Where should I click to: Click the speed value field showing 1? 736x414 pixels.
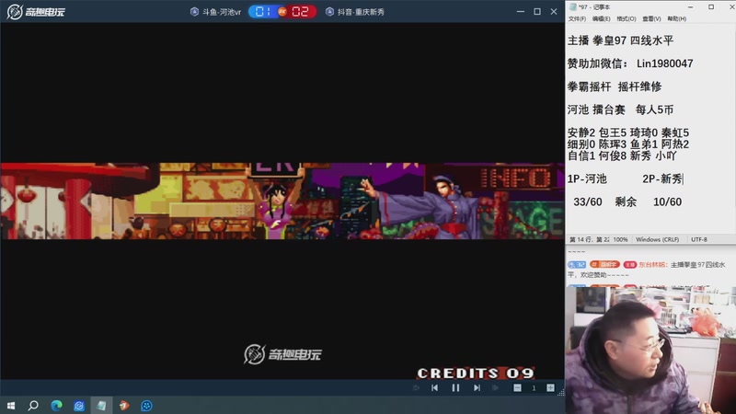point(534,387)
